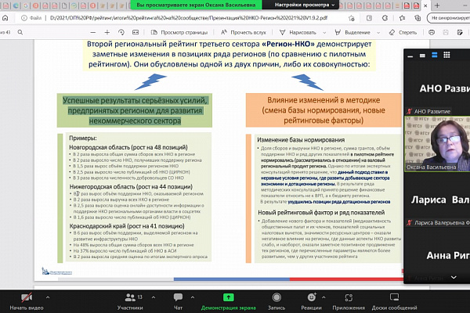Click the green Share Screen icon
Image resolution: width=470 pixels, height=313 pixels.
tap(229, 297)
